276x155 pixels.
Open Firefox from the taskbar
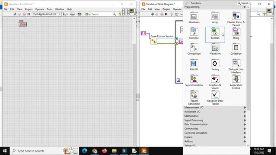(104, 151)
